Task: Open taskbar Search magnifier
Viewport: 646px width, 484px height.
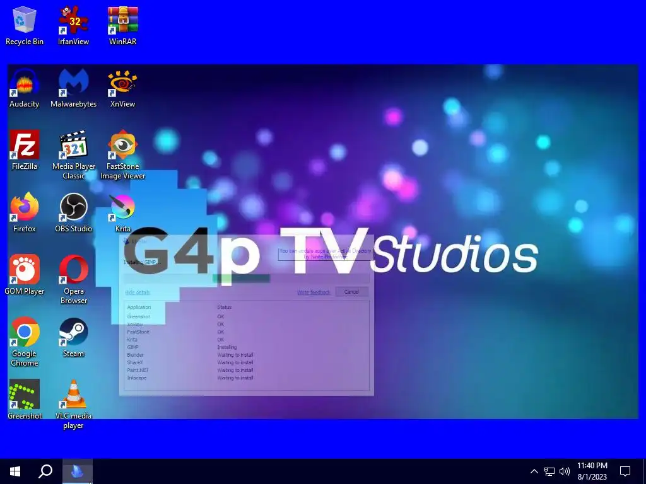Action: click(x=45, y=471)
